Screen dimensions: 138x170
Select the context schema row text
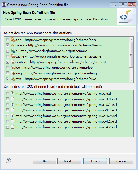tap(61, 62)
